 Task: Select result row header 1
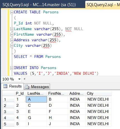[x=8, y=99]
